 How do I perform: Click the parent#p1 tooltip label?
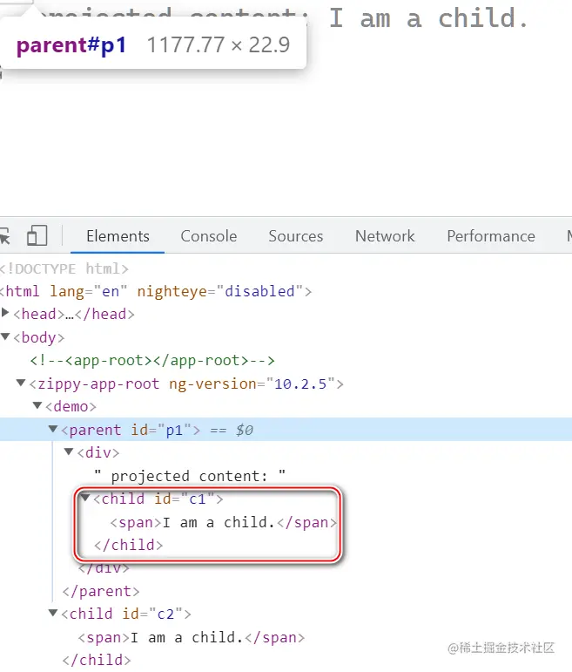[71, 45]
